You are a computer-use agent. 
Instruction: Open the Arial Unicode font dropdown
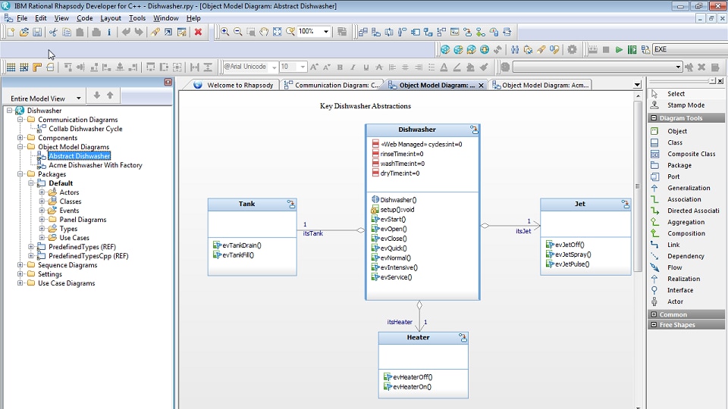click(x=274, y=67)
